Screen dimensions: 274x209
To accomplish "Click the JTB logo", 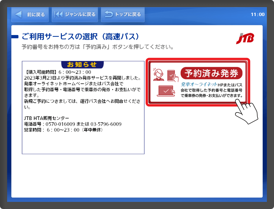I will pyautogui.click(x=245, y=39).
